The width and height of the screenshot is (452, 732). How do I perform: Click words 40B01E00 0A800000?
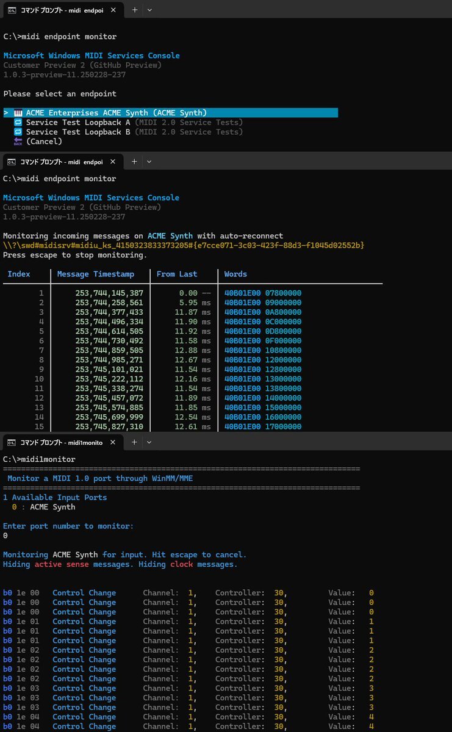[263, 312]
